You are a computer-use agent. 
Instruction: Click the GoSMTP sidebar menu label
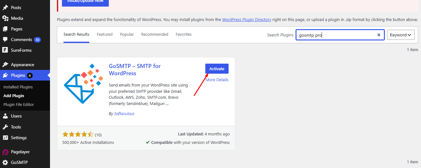(x=19, y=163)
